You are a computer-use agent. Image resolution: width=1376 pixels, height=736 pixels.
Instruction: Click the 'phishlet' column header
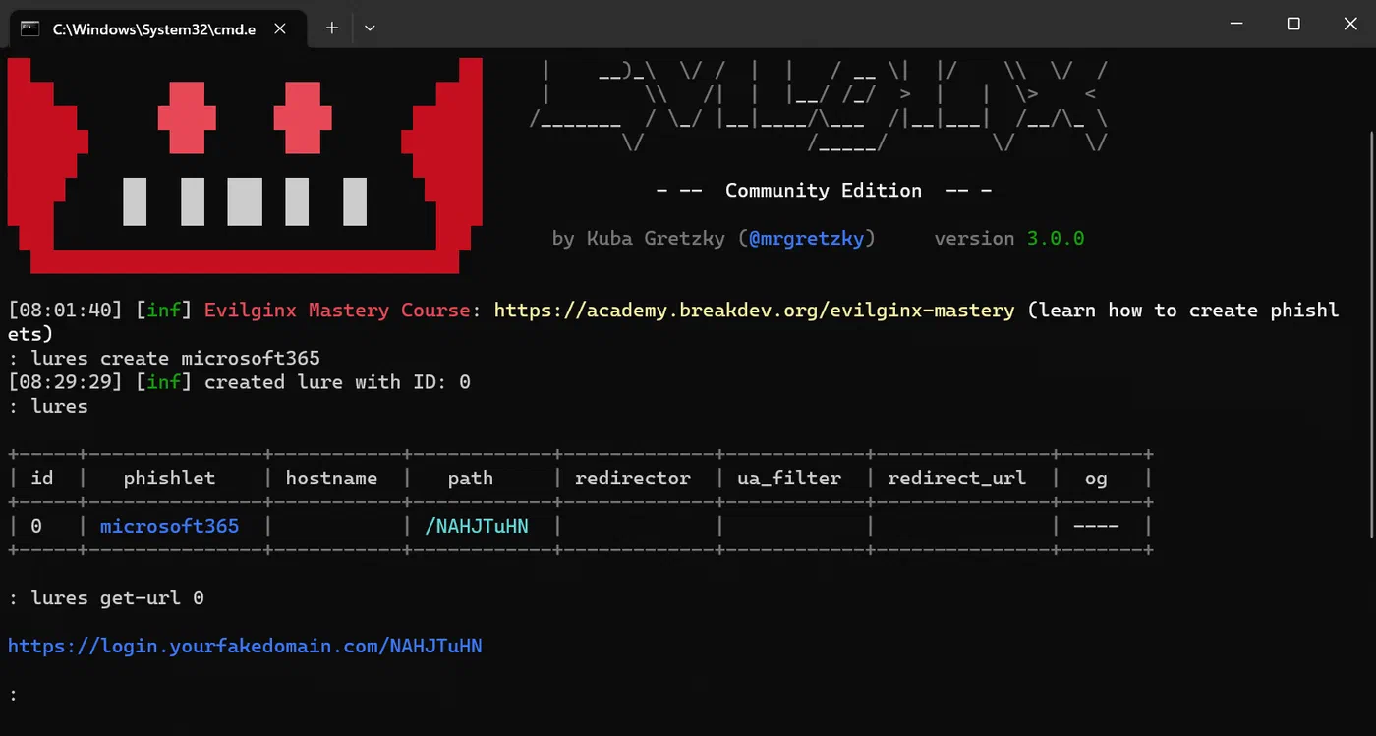(169, 479)
